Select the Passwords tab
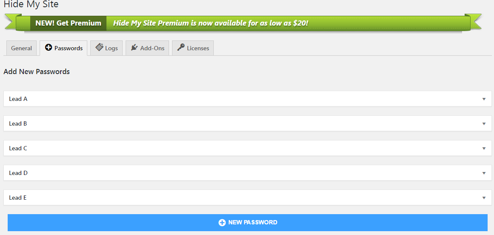The image size is (494, 235). click(x=68, y=48)
